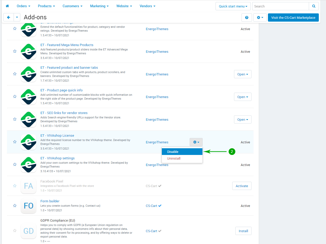This screenshot has height=244, width=326.
Task: Star the Facebook Pixel add-on
Action: pos(15,186)
